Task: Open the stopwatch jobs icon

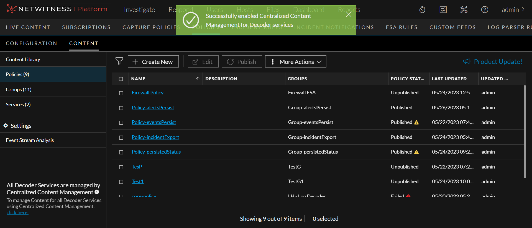Action: tap(422, 10)
